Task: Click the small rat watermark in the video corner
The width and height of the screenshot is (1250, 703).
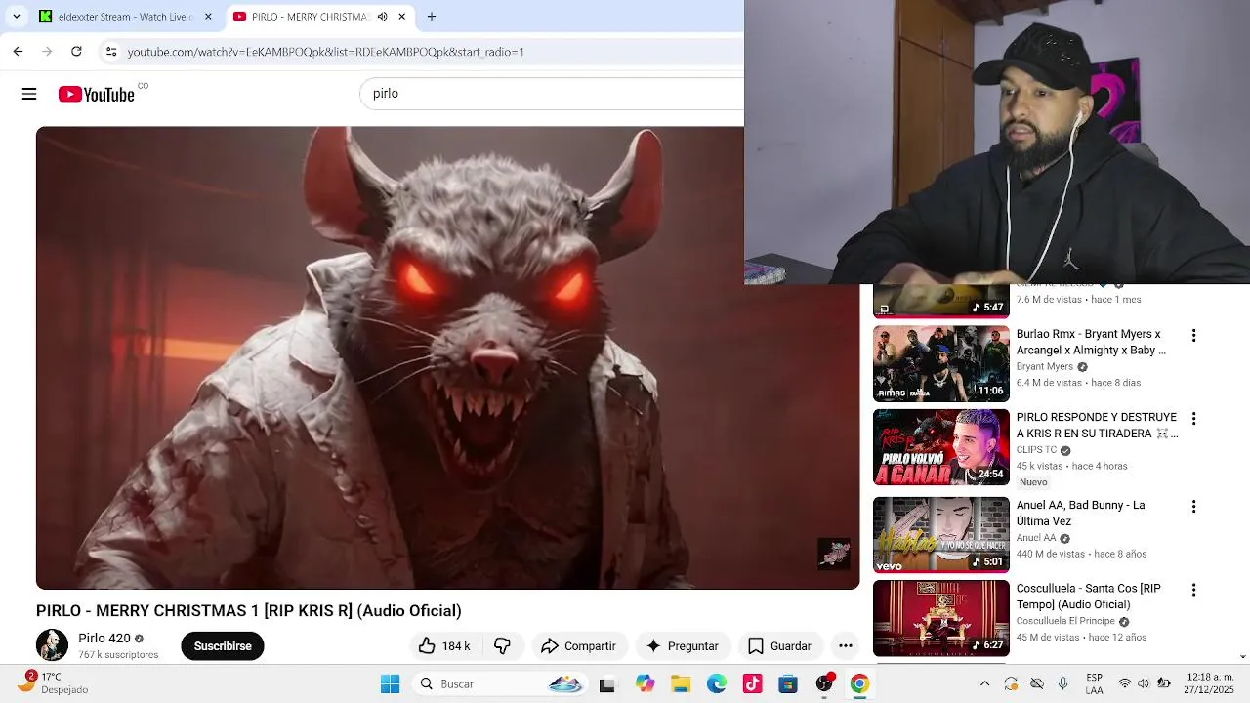Action: pyautogui.click(x=834, y=554)
